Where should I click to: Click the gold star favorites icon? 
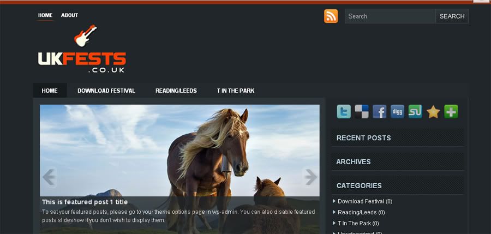click(x=433, y=111)
